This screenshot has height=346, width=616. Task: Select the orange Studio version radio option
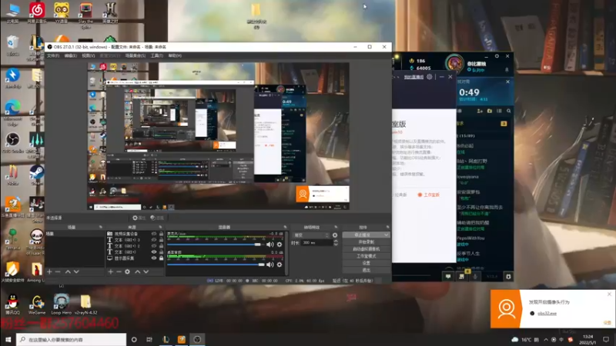point(428,195)
